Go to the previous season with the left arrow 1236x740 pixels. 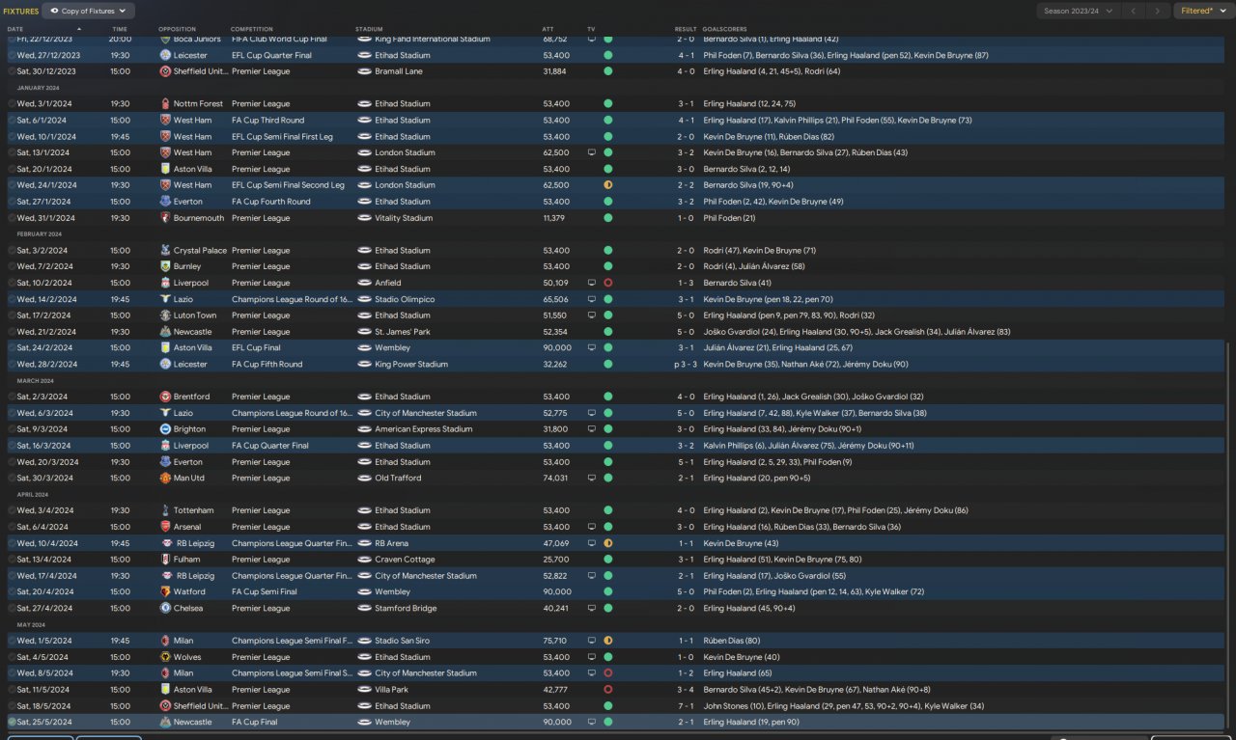click(1134, 11)
